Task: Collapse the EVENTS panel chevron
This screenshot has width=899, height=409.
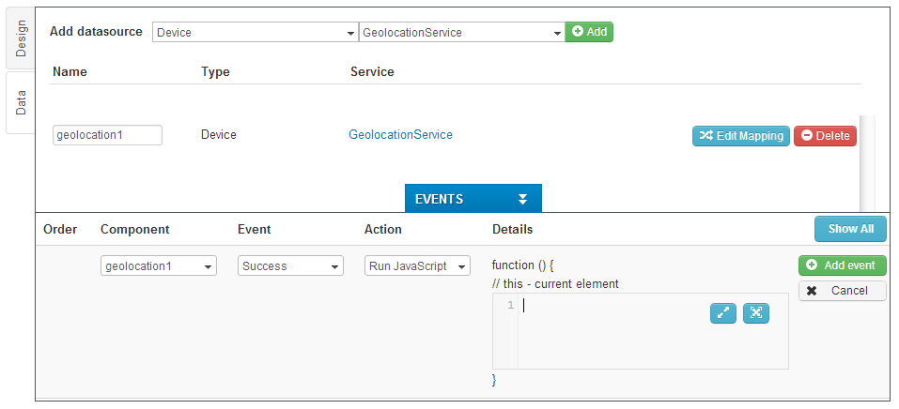Action: tap(523, 199)
